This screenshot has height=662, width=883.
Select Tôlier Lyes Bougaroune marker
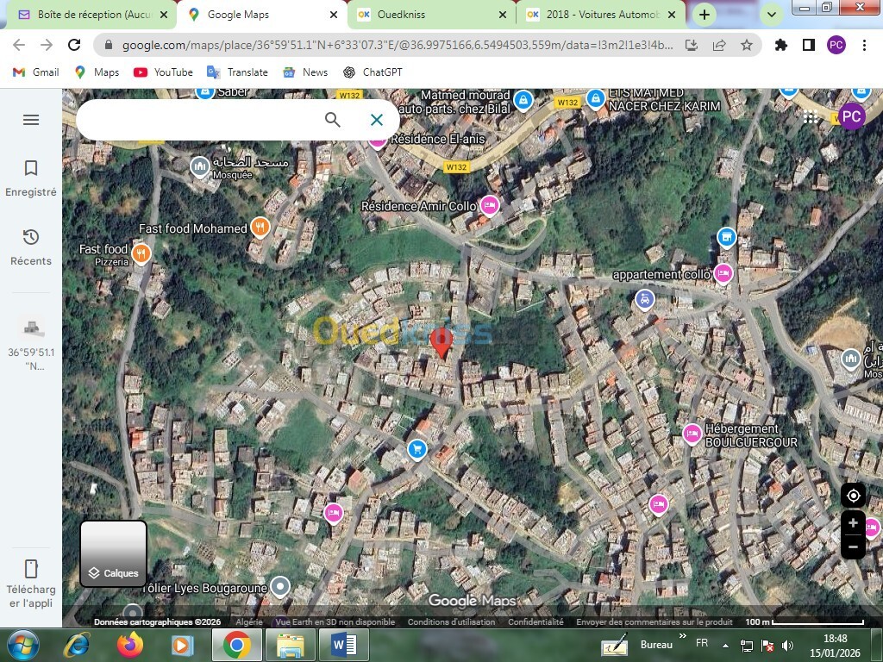coord(280,587)
